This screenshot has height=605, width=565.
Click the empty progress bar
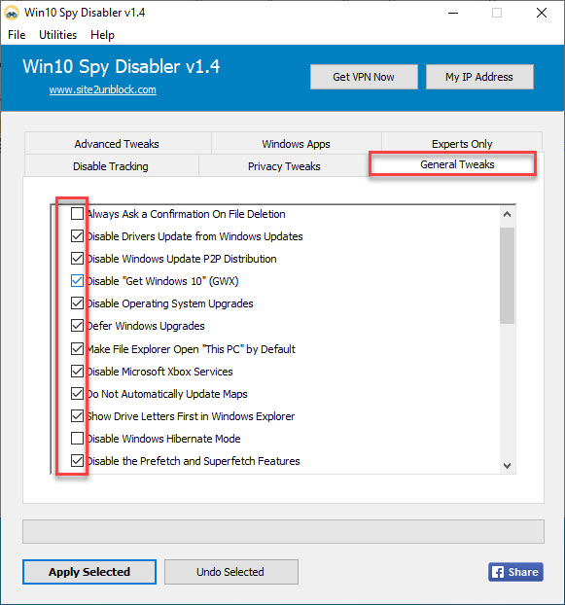point(283,532)
